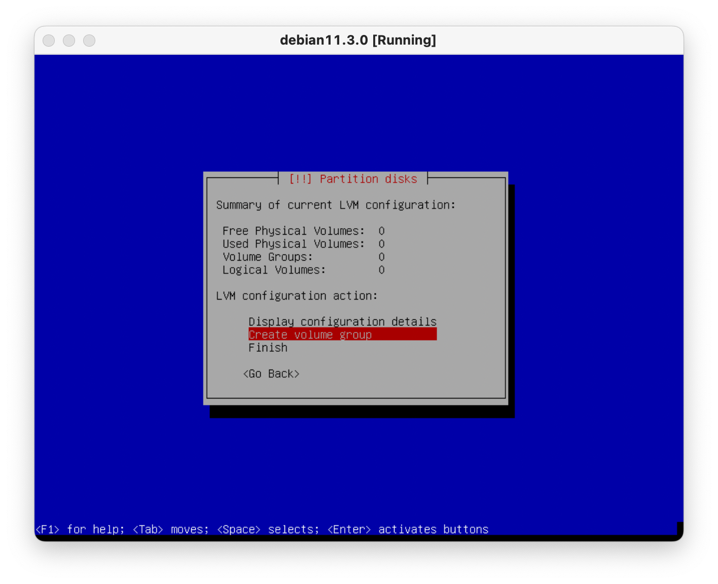Click the debian11.3.0 [Running] window title
The height and width of the screenshot is (584, 718).
tap(358, 40)
